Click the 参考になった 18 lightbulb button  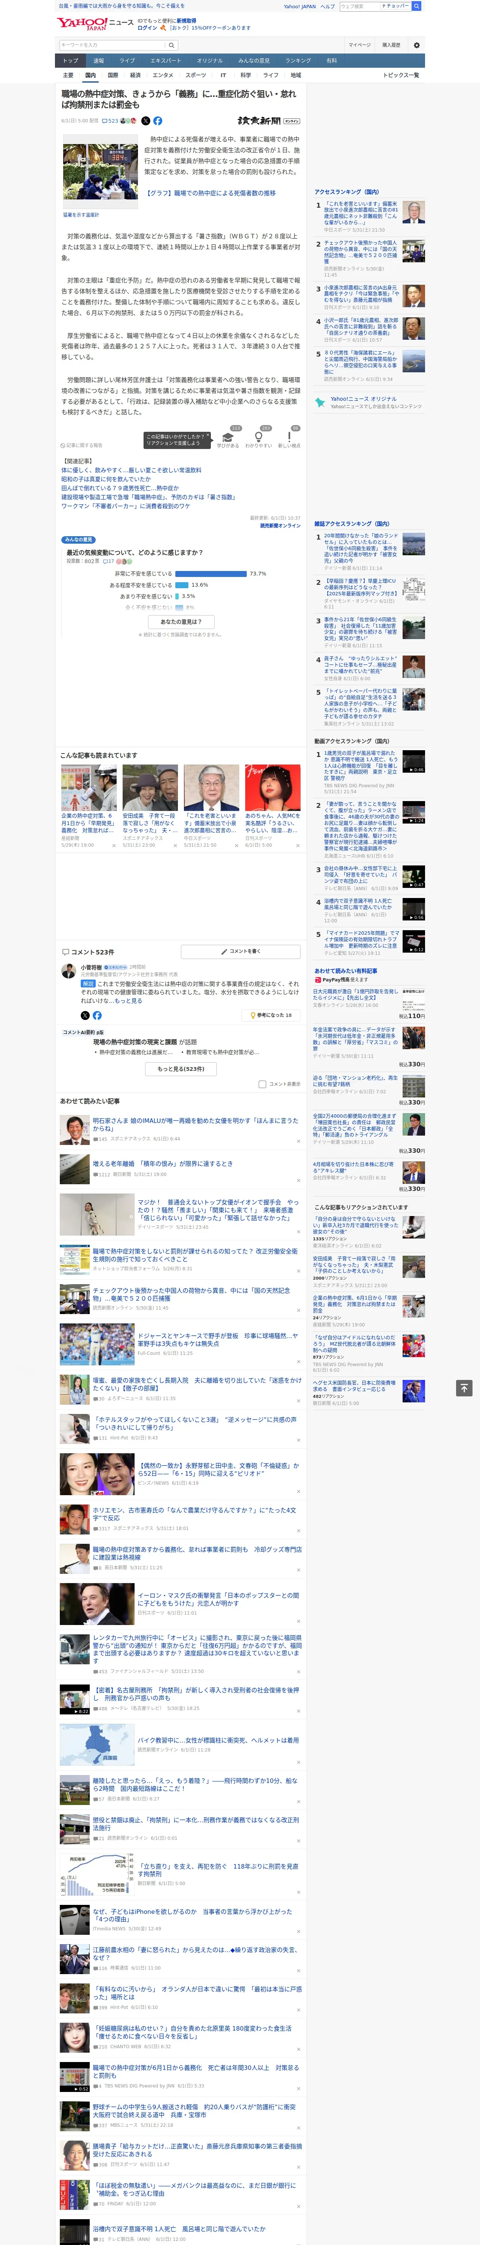pyautogui.click(x=271, y=1015)
